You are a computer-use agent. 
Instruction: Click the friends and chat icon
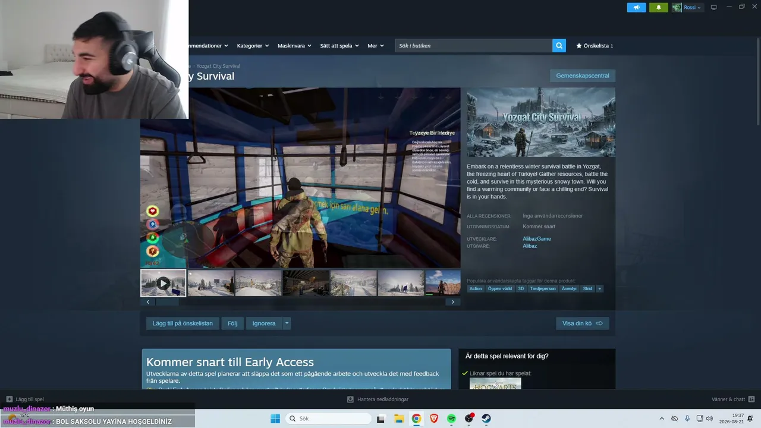click(x=751, y=399)
